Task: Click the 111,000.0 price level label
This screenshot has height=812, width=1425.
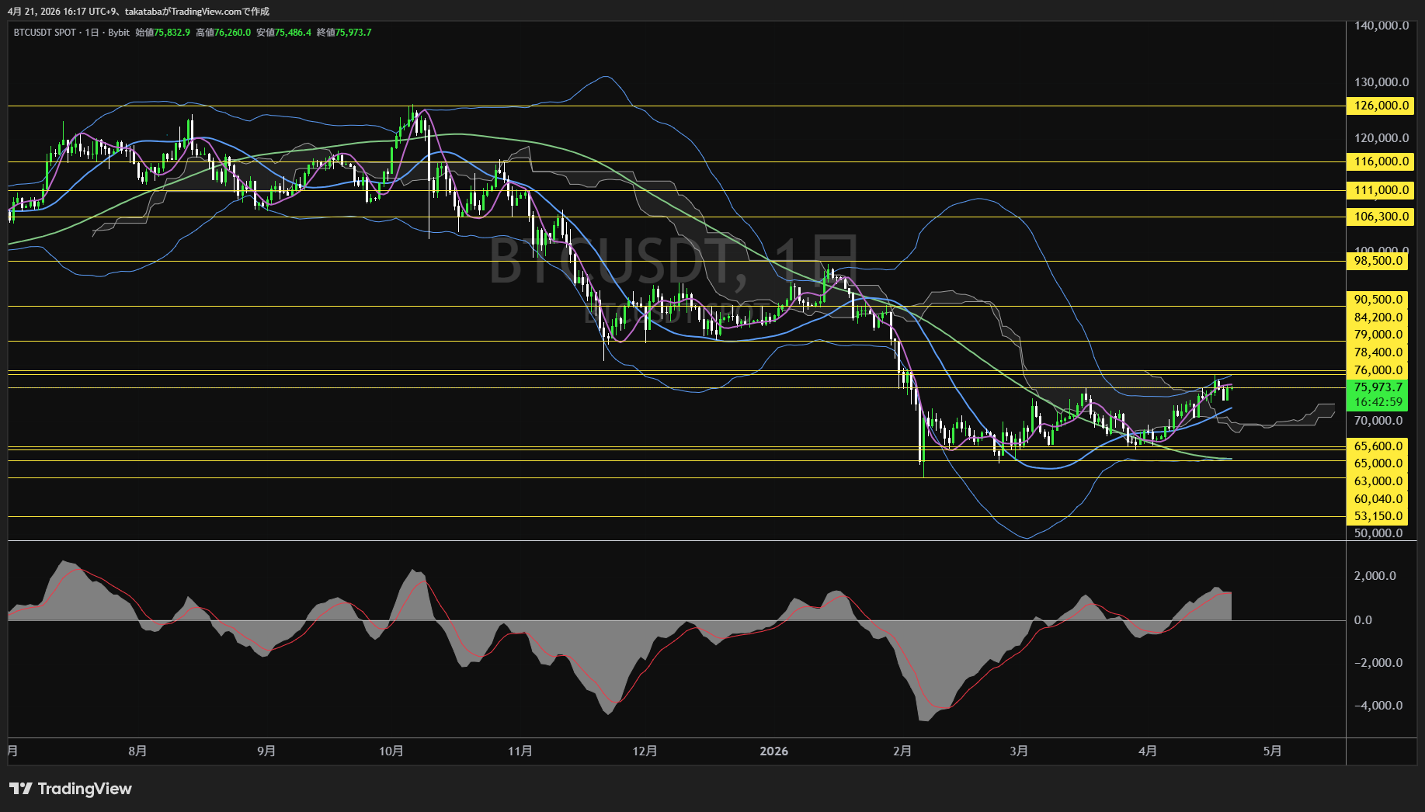Action: coord(1382,190)
